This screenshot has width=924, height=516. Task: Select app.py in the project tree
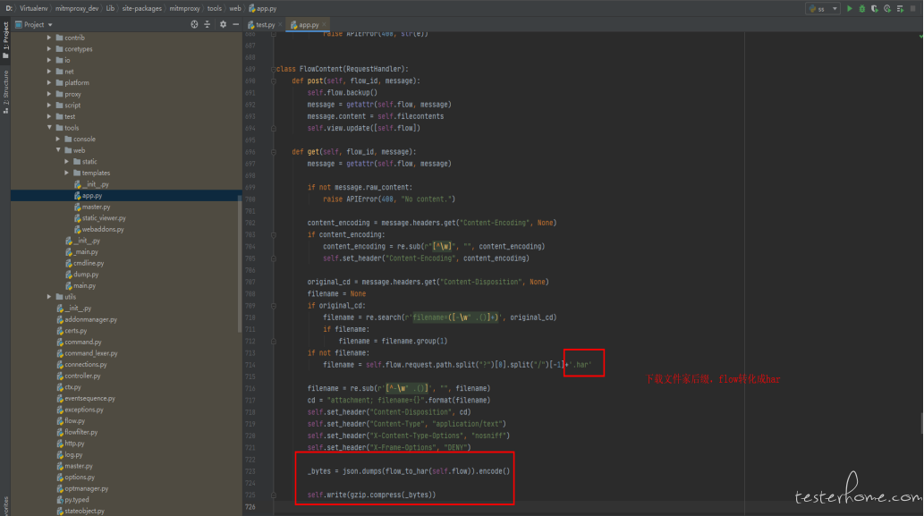click(126, 196)
